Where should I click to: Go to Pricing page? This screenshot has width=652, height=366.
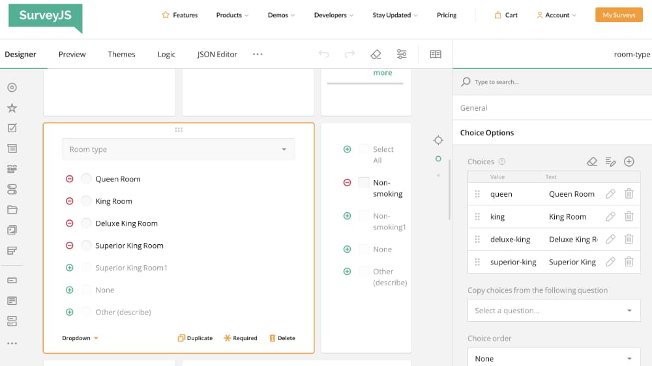click(447, 15)
